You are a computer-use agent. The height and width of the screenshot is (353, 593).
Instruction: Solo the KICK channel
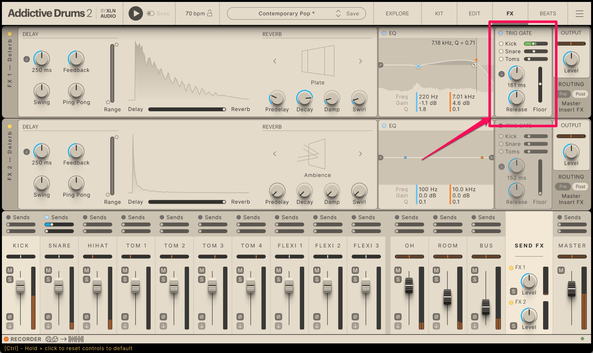point(10,279)
